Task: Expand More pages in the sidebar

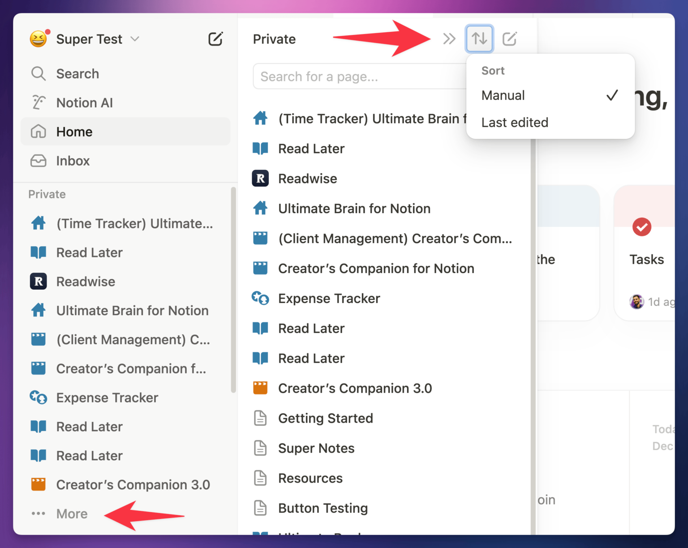Action: pyautogui.click(x=72, y=514)
